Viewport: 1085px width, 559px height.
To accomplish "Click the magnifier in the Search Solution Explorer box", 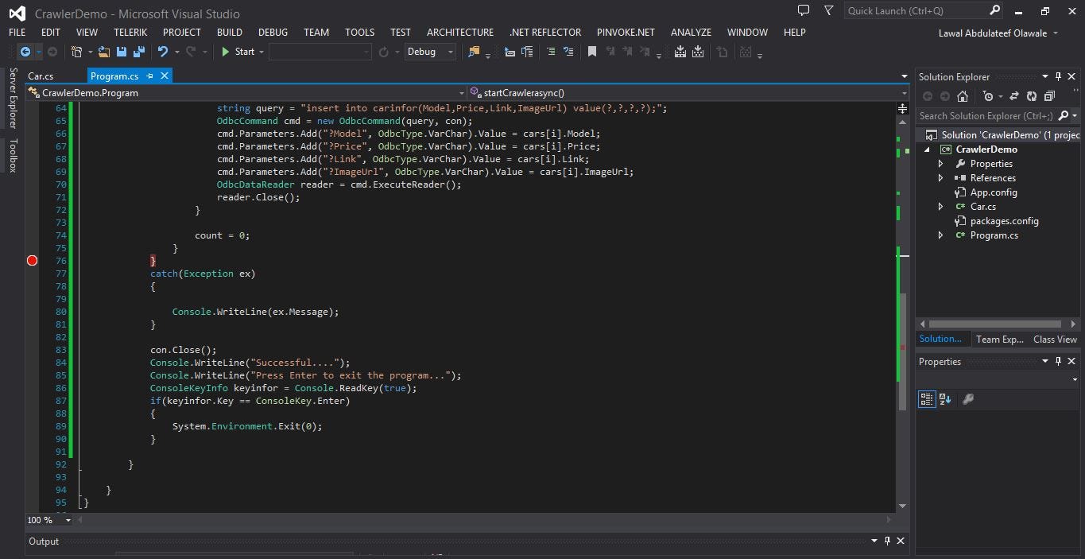I will [x=1064, y=116].
